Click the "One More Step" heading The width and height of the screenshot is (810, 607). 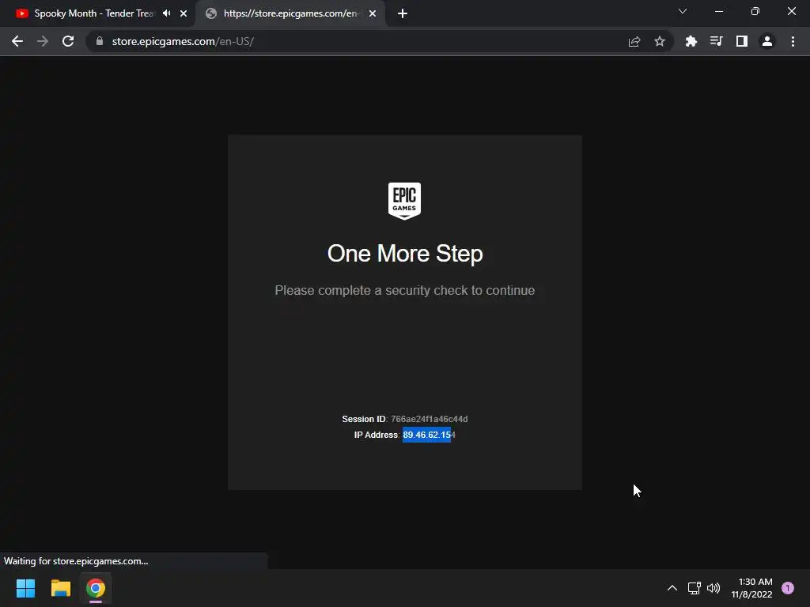click(405, 254)
